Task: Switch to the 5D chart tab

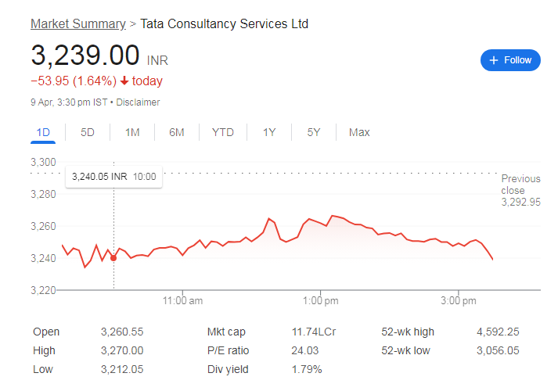Action: click(88, 132)
